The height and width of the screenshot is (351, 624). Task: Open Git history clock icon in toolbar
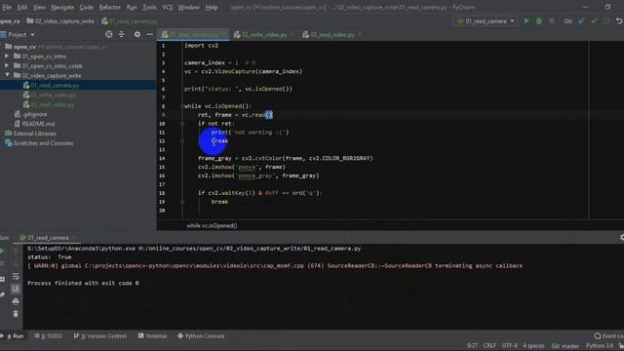(606, 20)
